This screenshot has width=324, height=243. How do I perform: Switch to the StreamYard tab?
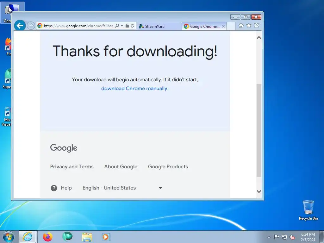(159, 27)
